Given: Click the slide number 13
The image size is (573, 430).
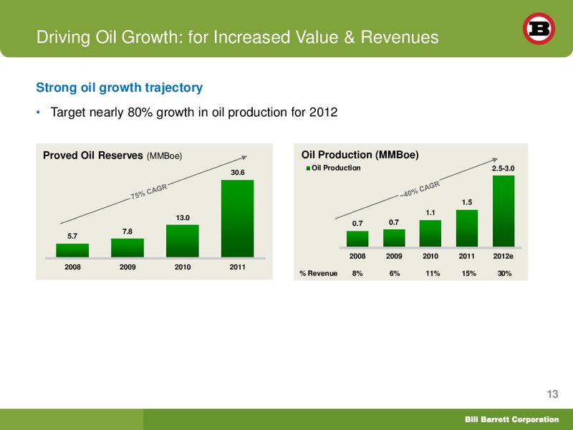Looking at the screenshot, I should (x=552, y=394).
